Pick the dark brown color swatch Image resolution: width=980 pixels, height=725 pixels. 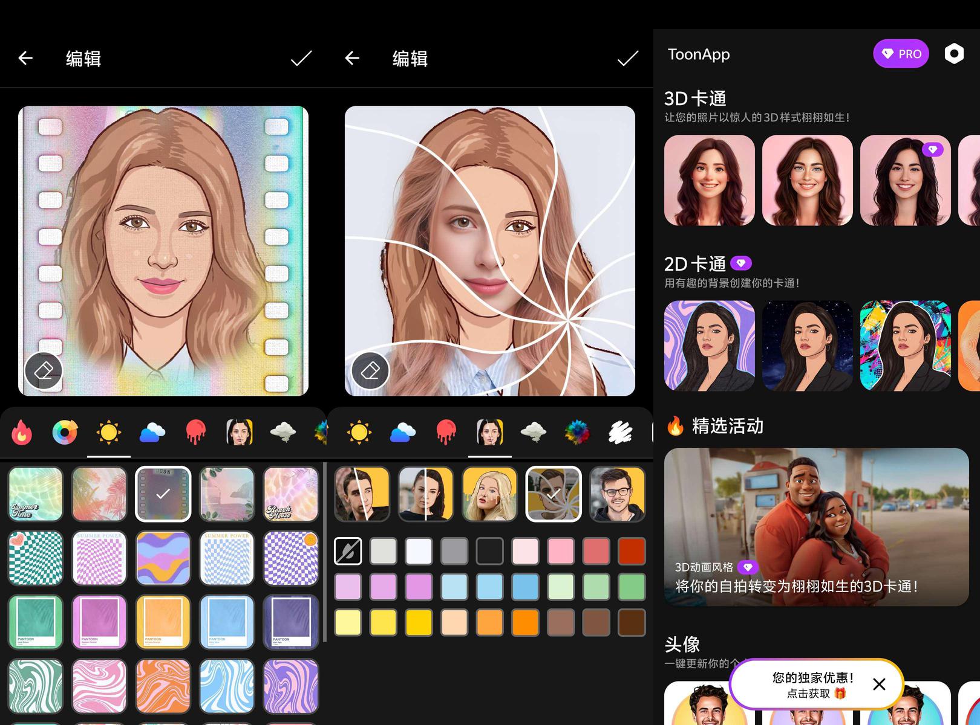pyautogui.click(x=632, y=622)
